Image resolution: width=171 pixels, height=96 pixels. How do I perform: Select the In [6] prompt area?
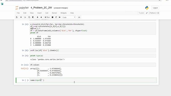[25, 24]
